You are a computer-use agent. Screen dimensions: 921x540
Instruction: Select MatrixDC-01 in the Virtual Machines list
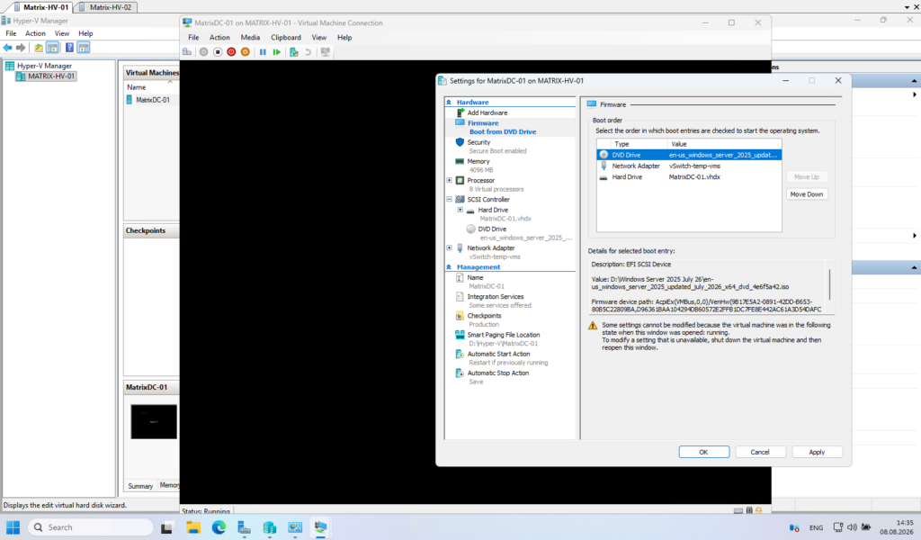click(153, 100)
